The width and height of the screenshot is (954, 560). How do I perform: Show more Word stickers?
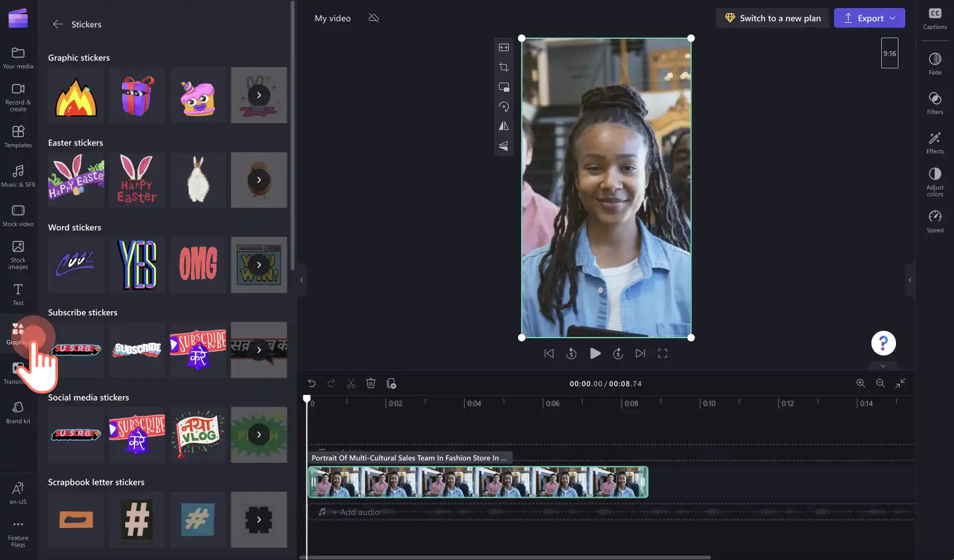259,265
